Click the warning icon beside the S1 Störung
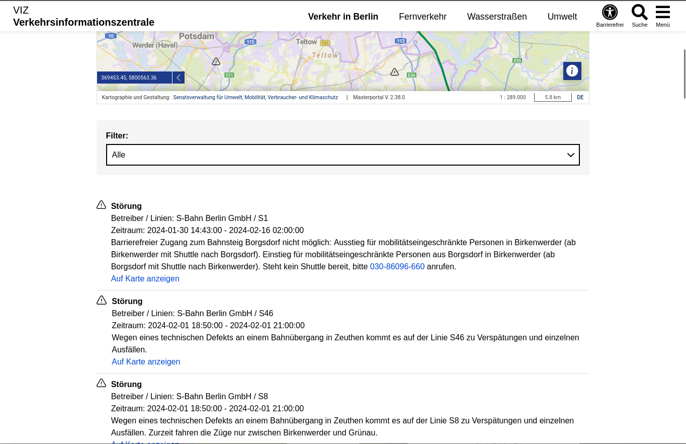This screenshot has height=444, width=686. 102,205
